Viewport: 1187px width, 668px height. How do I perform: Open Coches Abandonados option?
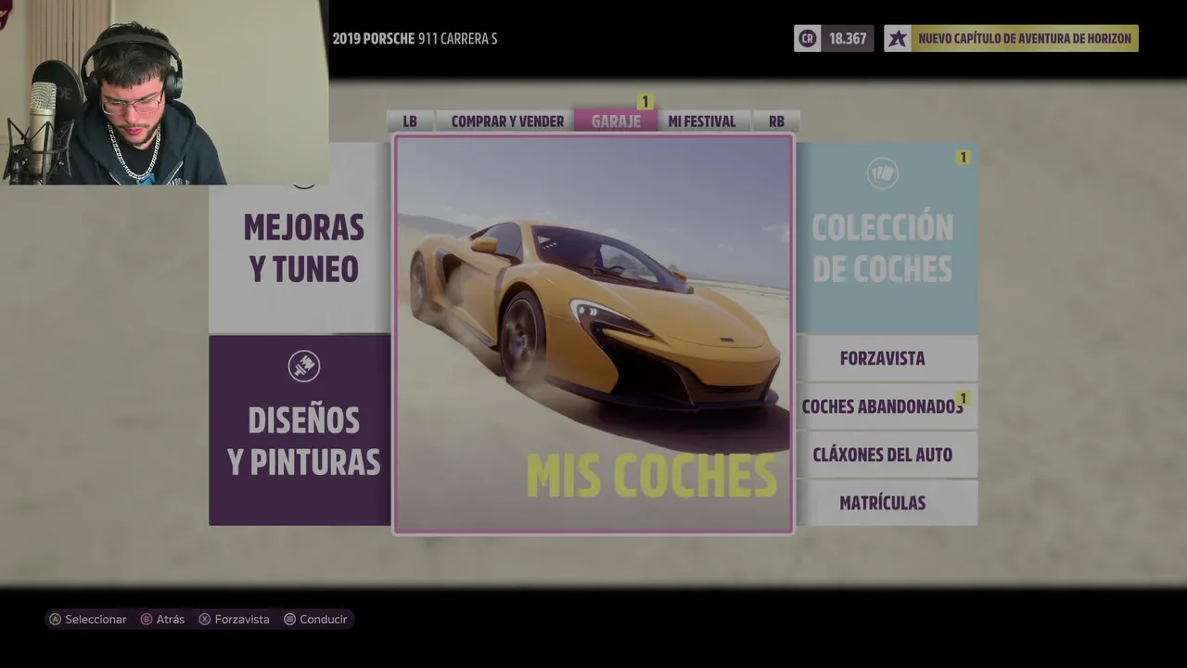pyautogui.click(x=887, y=406)
